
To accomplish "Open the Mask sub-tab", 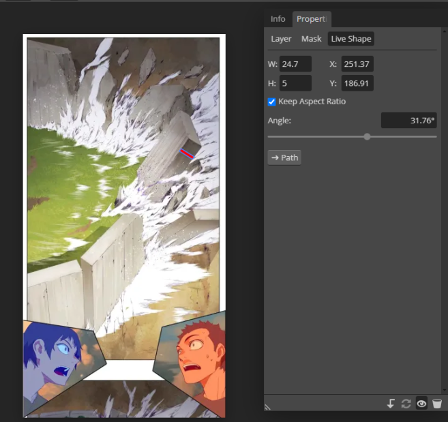I will tap(311, 39).
